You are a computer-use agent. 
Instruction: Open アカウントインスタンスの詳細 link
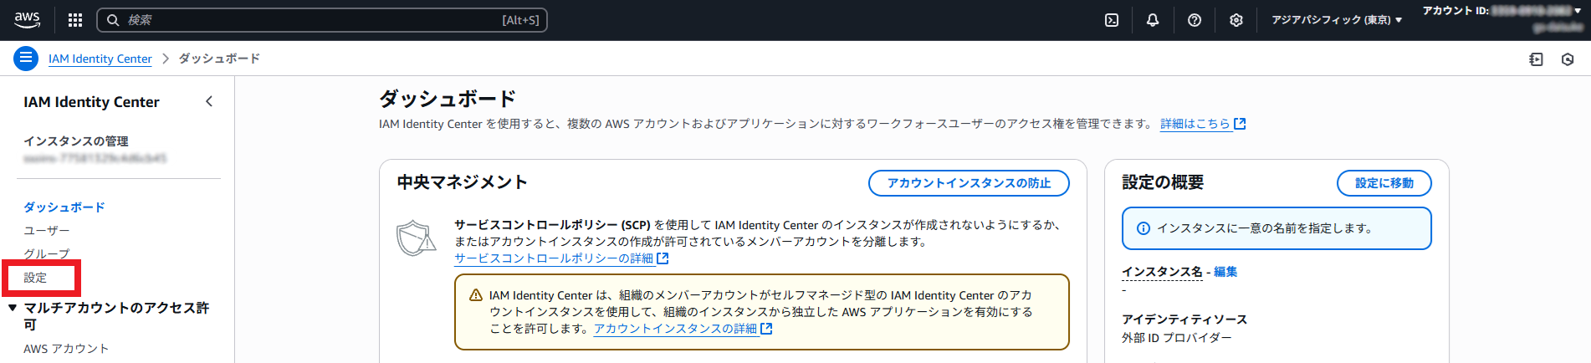pyautogui.click(x=683, y=329)
